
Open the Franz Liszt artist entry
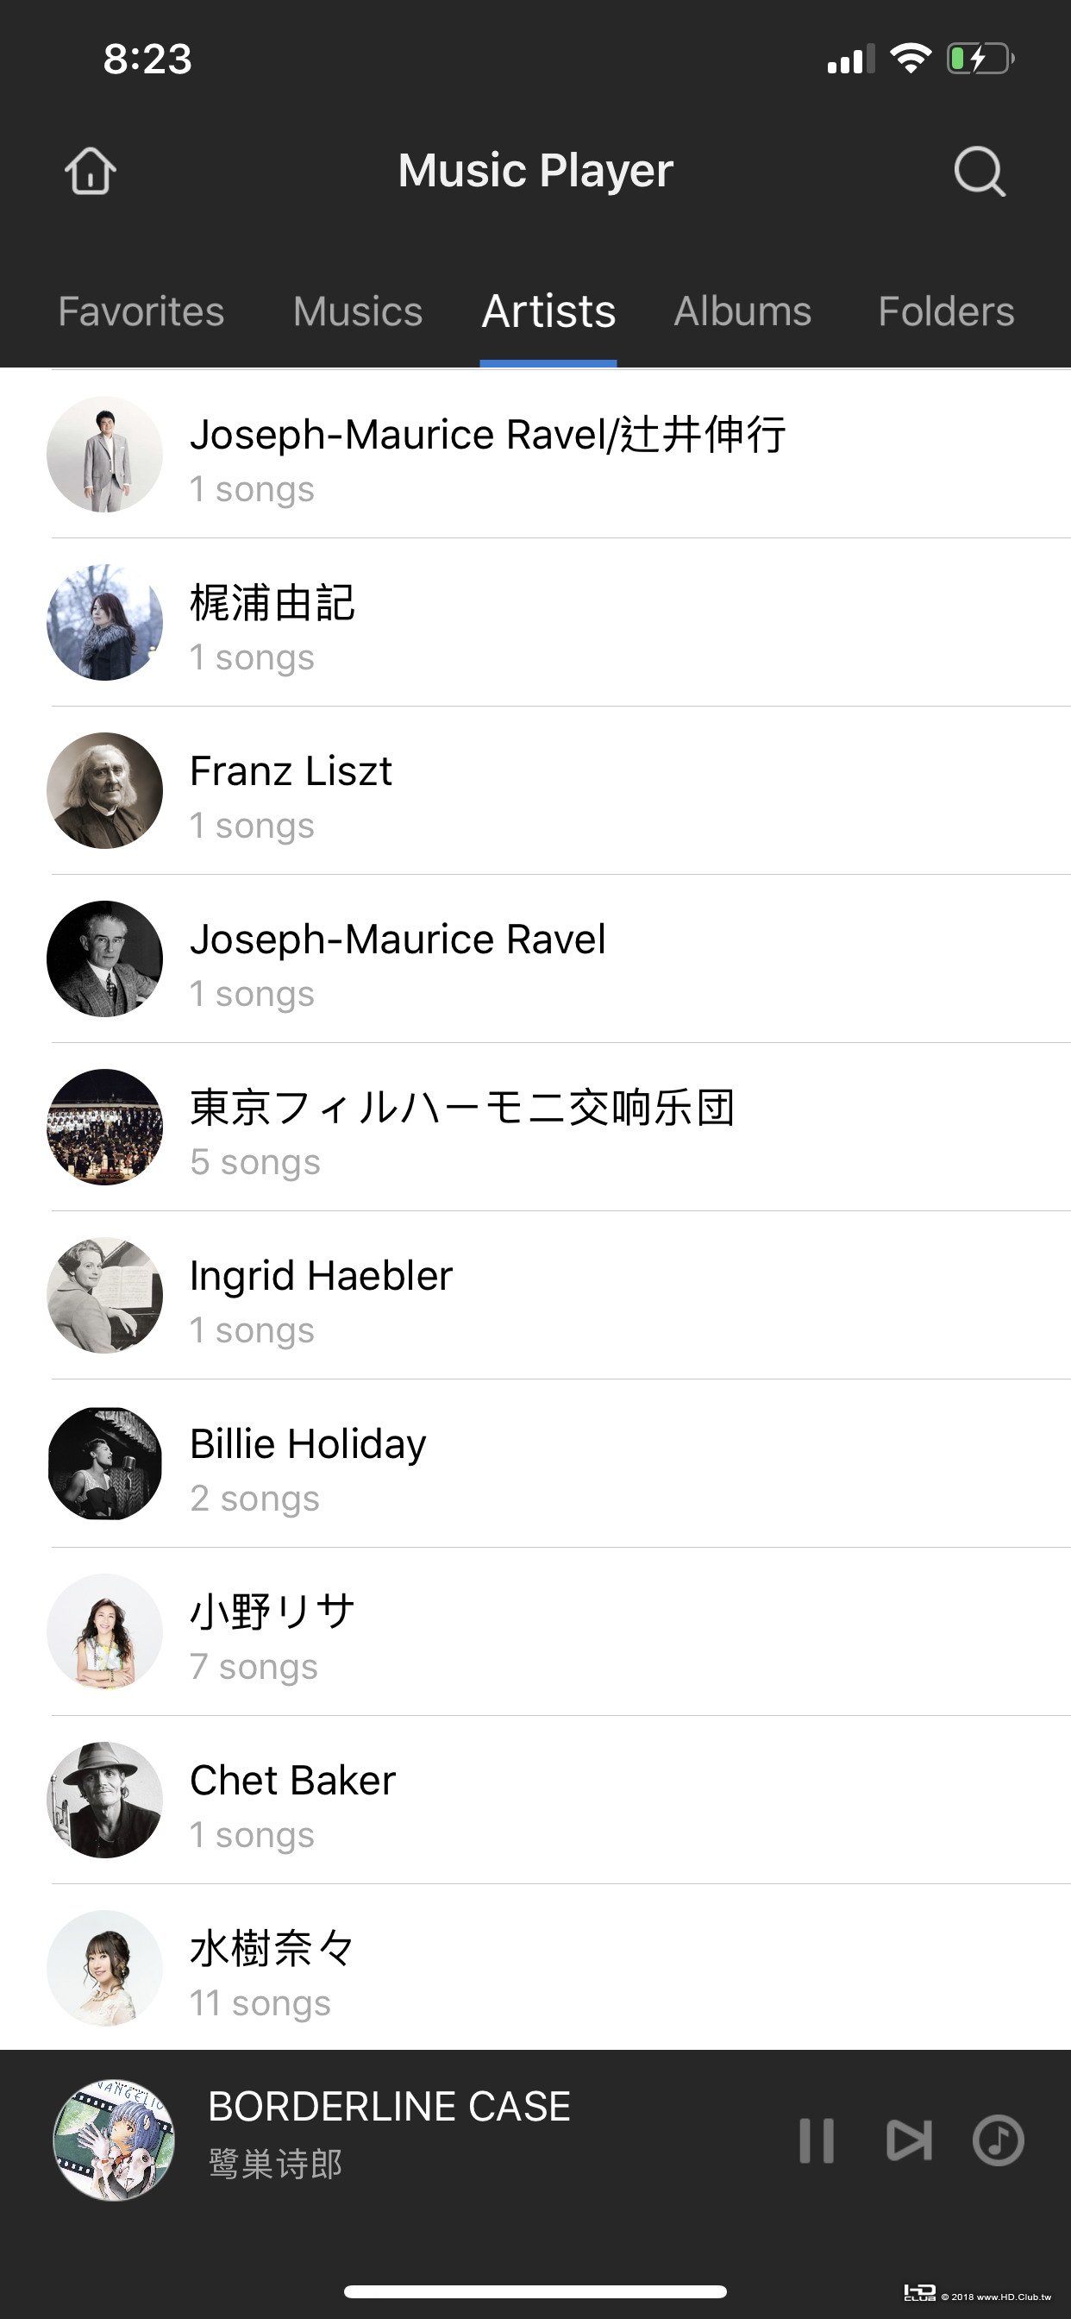(291, 771)
